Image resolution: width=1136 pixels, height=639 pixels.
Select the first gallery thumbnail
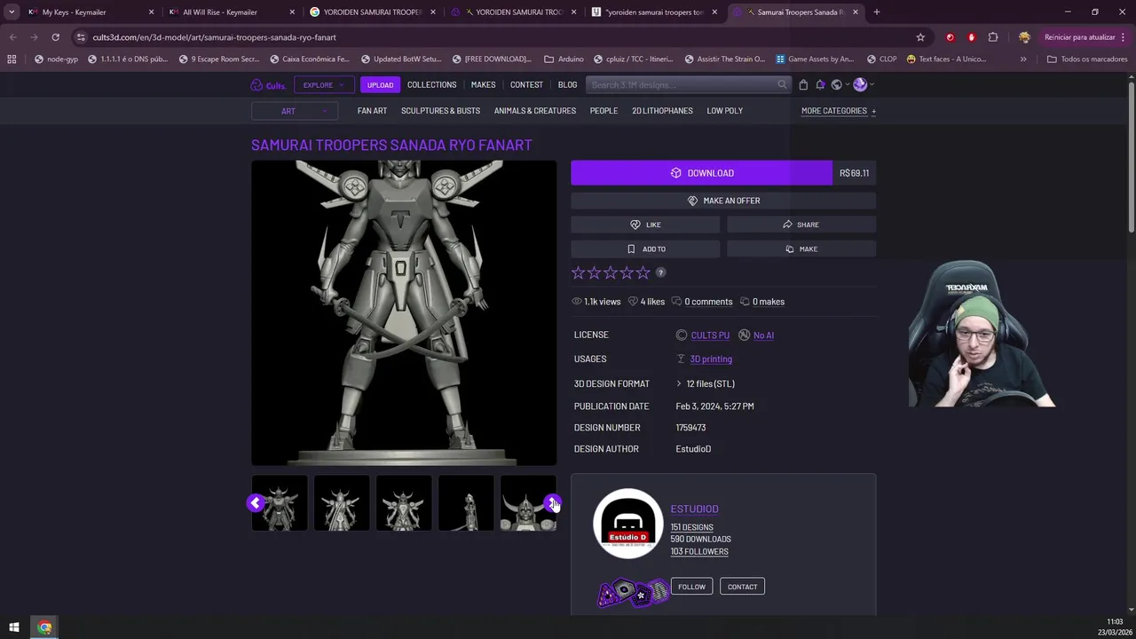(x=280, y=503)
